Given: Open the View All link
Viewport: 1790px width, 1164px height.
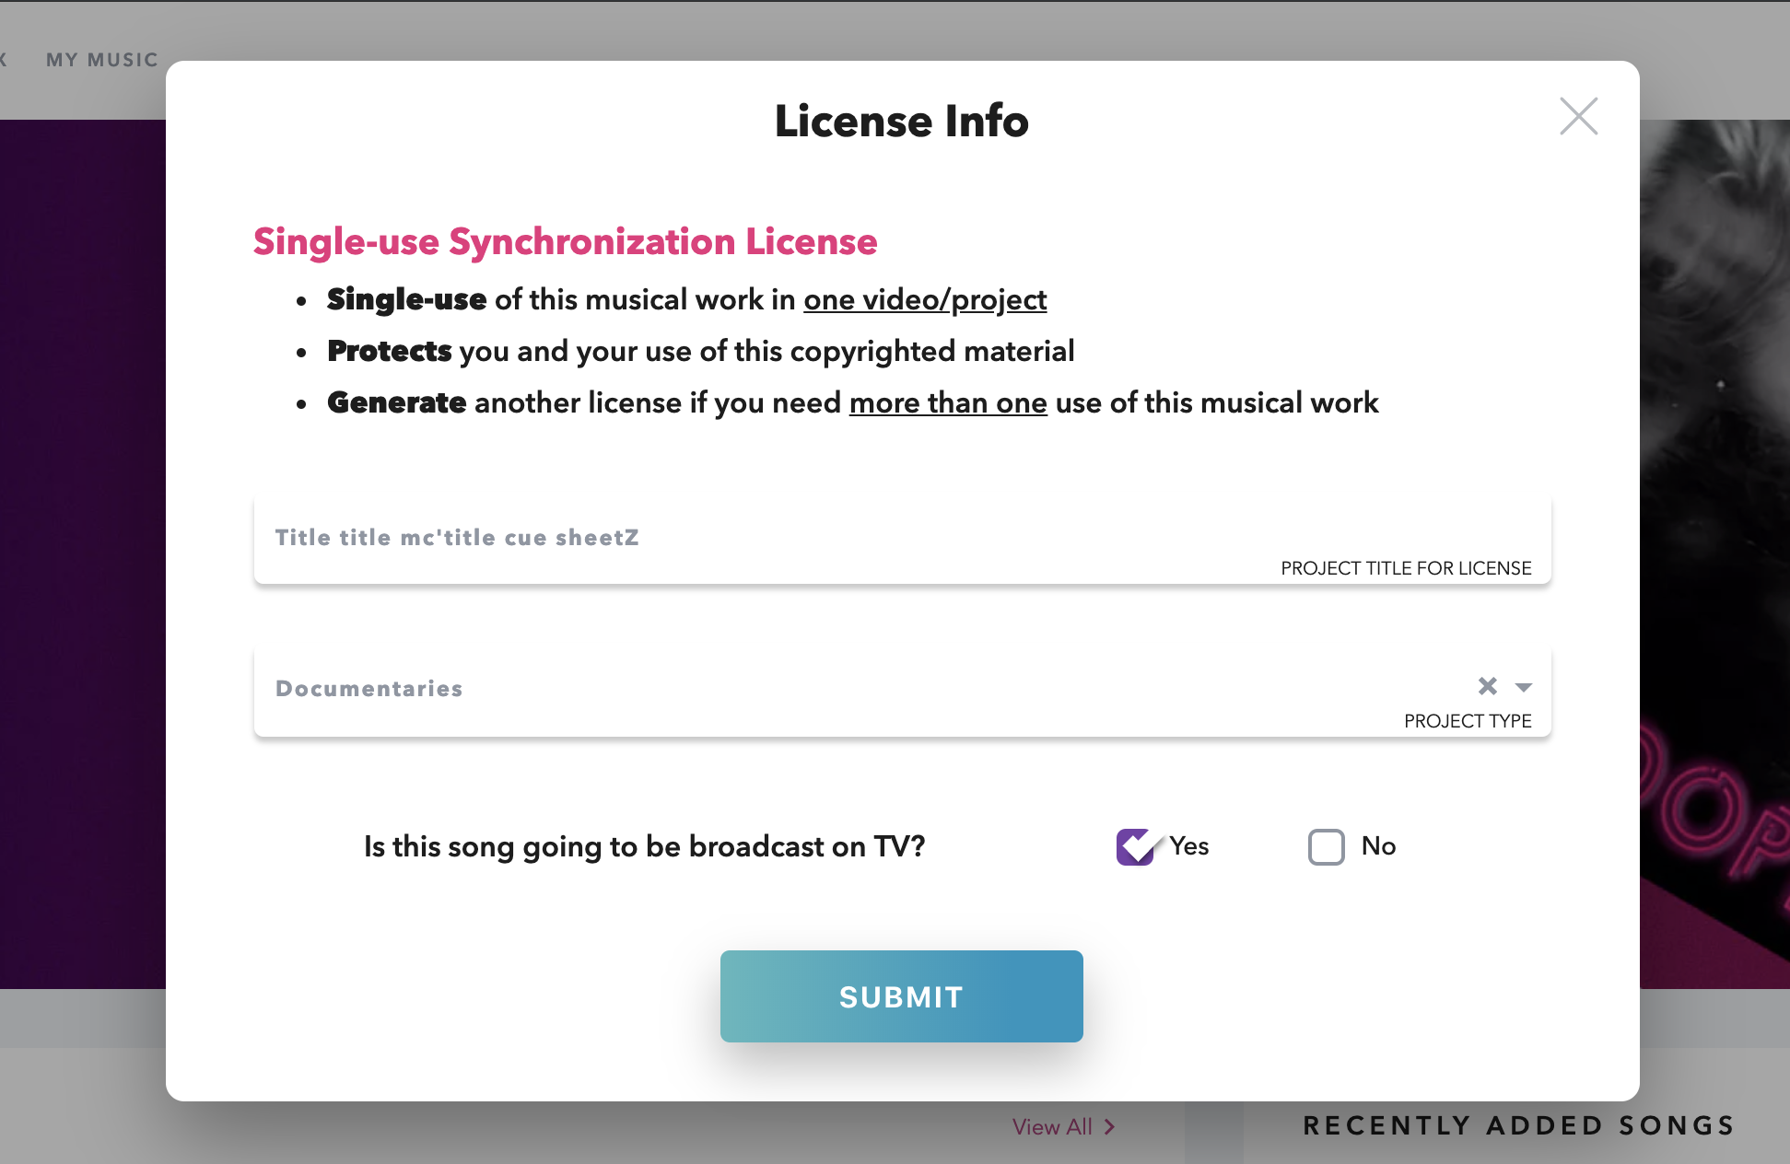Looking at the screenshot, I should (1052, 1127).
